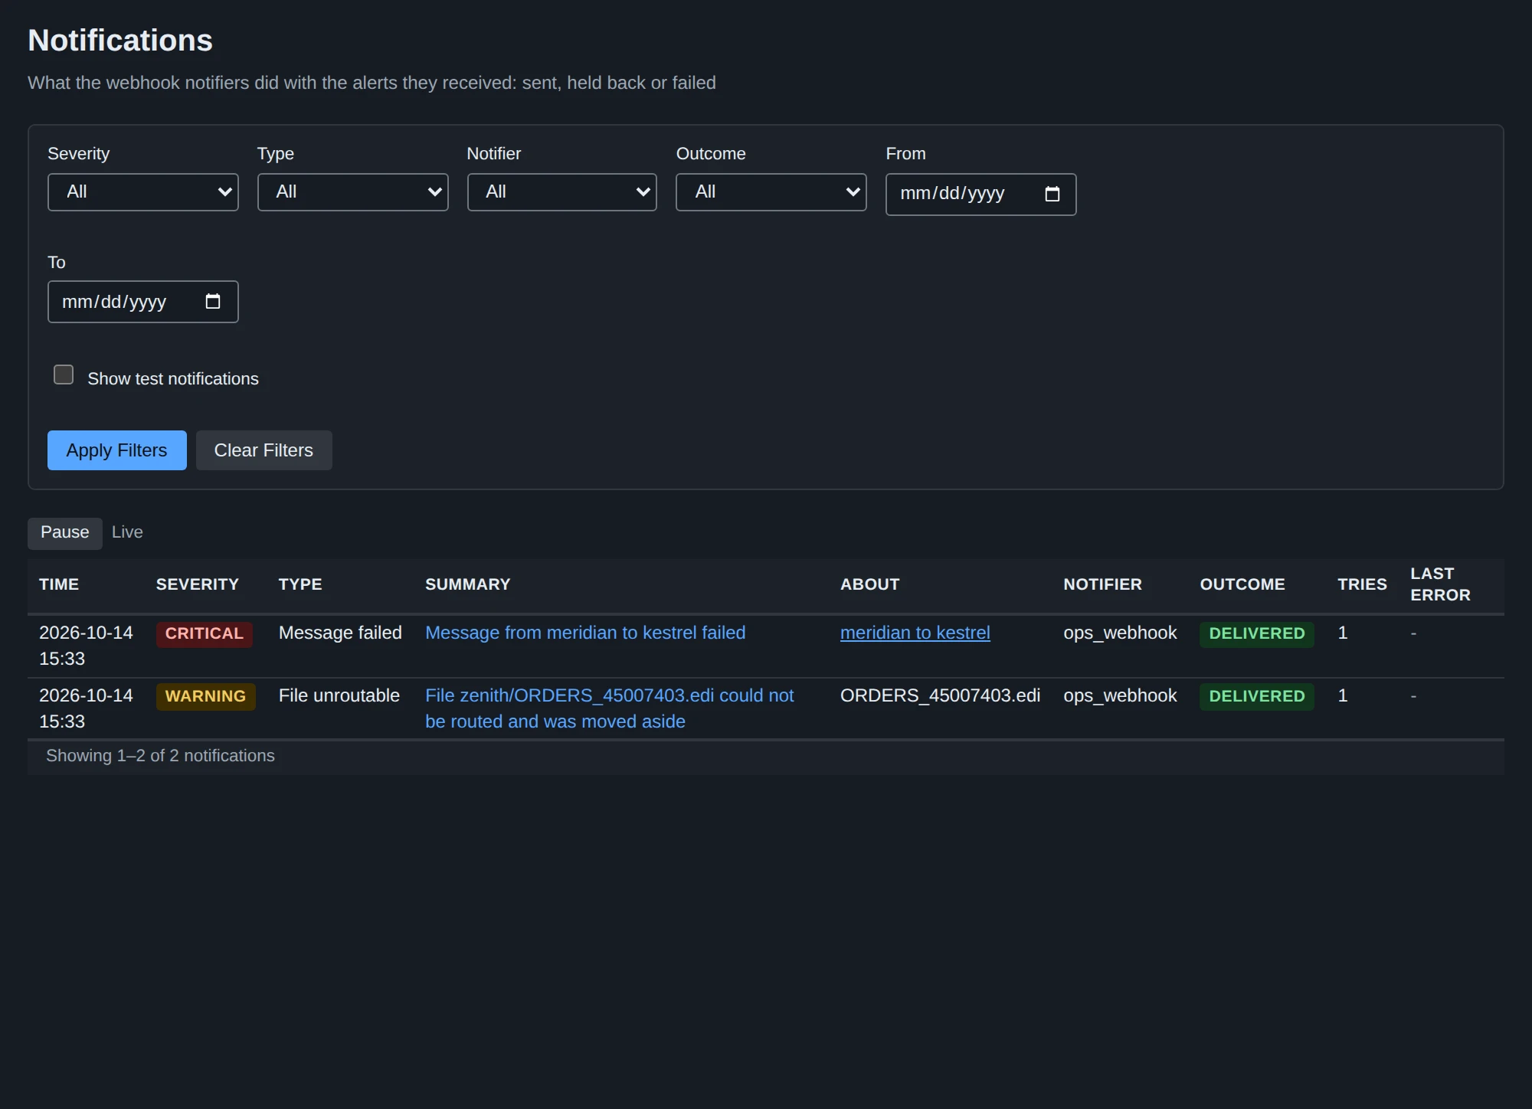Click the DELIVERED badge in Message failed row

[x=1256, y=634]
